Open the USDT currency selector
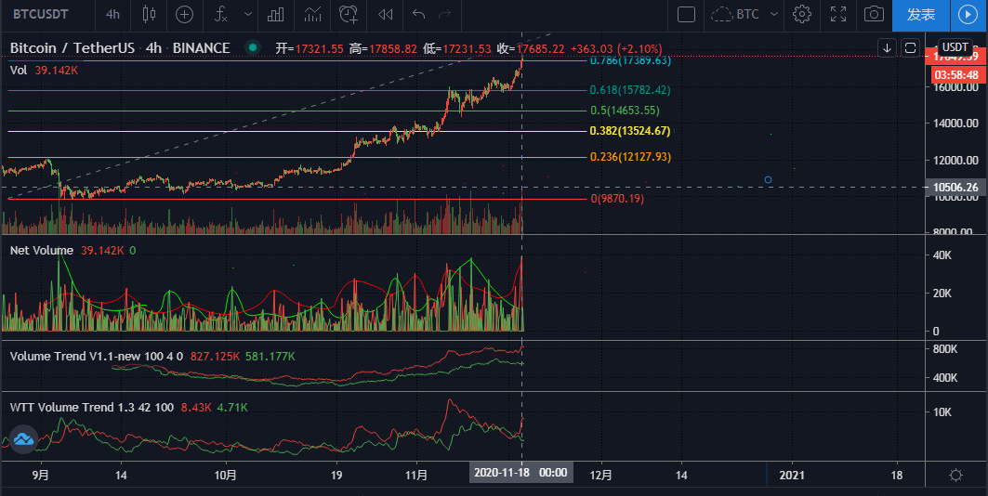988x496 pixels. [955, 47]
